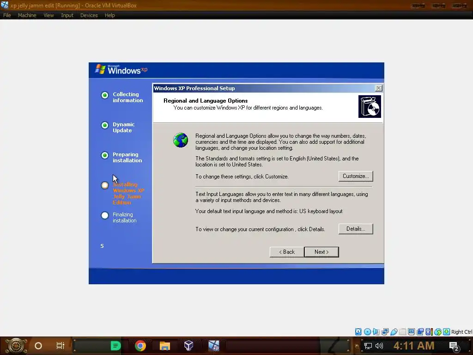Viewport: 473px width, 355px height.
Task: Click the display settings status icon
Action: (411, 332)
